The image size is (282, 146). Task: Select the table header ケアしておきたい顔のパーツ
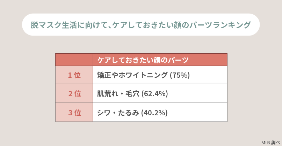pyautogui.click(x=143, y=60)
